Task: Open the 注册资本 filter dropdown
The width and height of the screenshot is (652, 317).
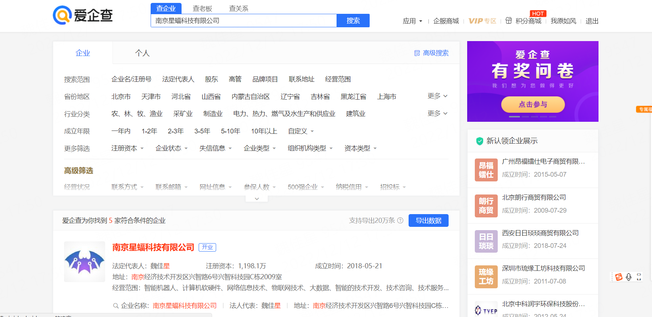Action: click(127, 148)
